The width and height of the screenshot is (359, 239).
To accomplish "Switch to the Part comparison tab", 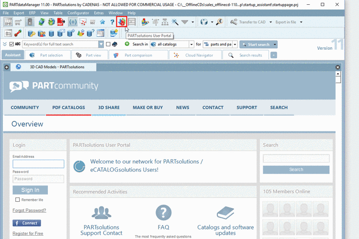I will 138,55.
